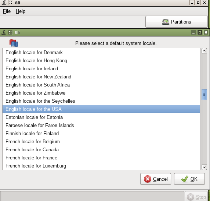Image resolution: width=210 pixels, height=201 pixels.
Task: Click the hard drive icon on Partitions button
Action: coord(166,22)
